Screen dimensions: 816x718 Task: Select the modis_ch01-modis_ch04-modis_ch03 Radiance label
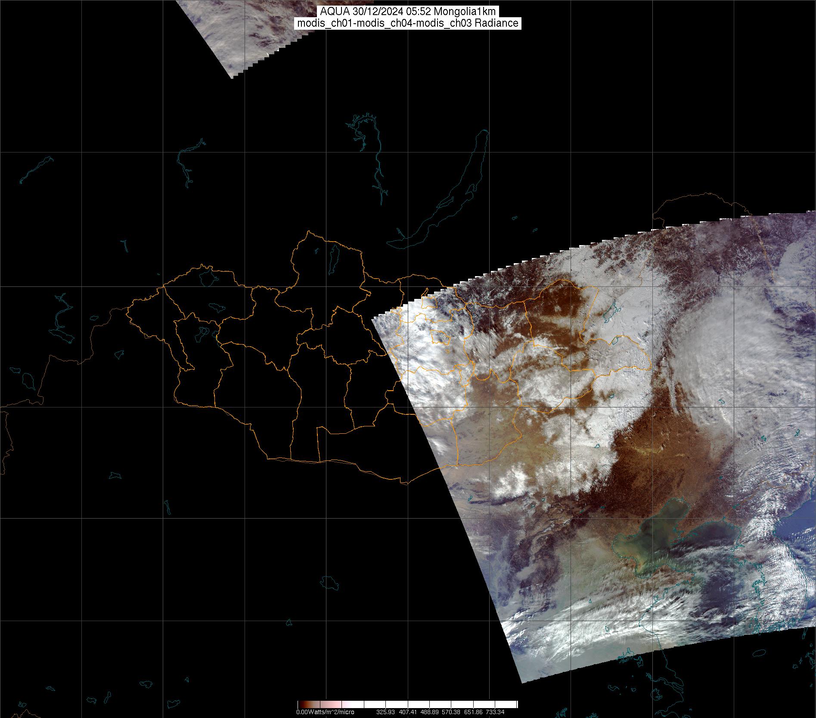pyautogui.click(x=408, y=23)
